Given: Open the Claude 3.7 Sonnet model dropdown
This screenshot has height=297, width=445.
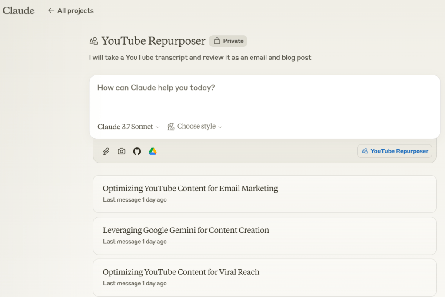Looking at the screenshot, I should click(129, 127).
